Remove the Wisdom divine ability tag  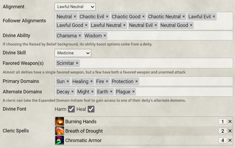[105, 36]
